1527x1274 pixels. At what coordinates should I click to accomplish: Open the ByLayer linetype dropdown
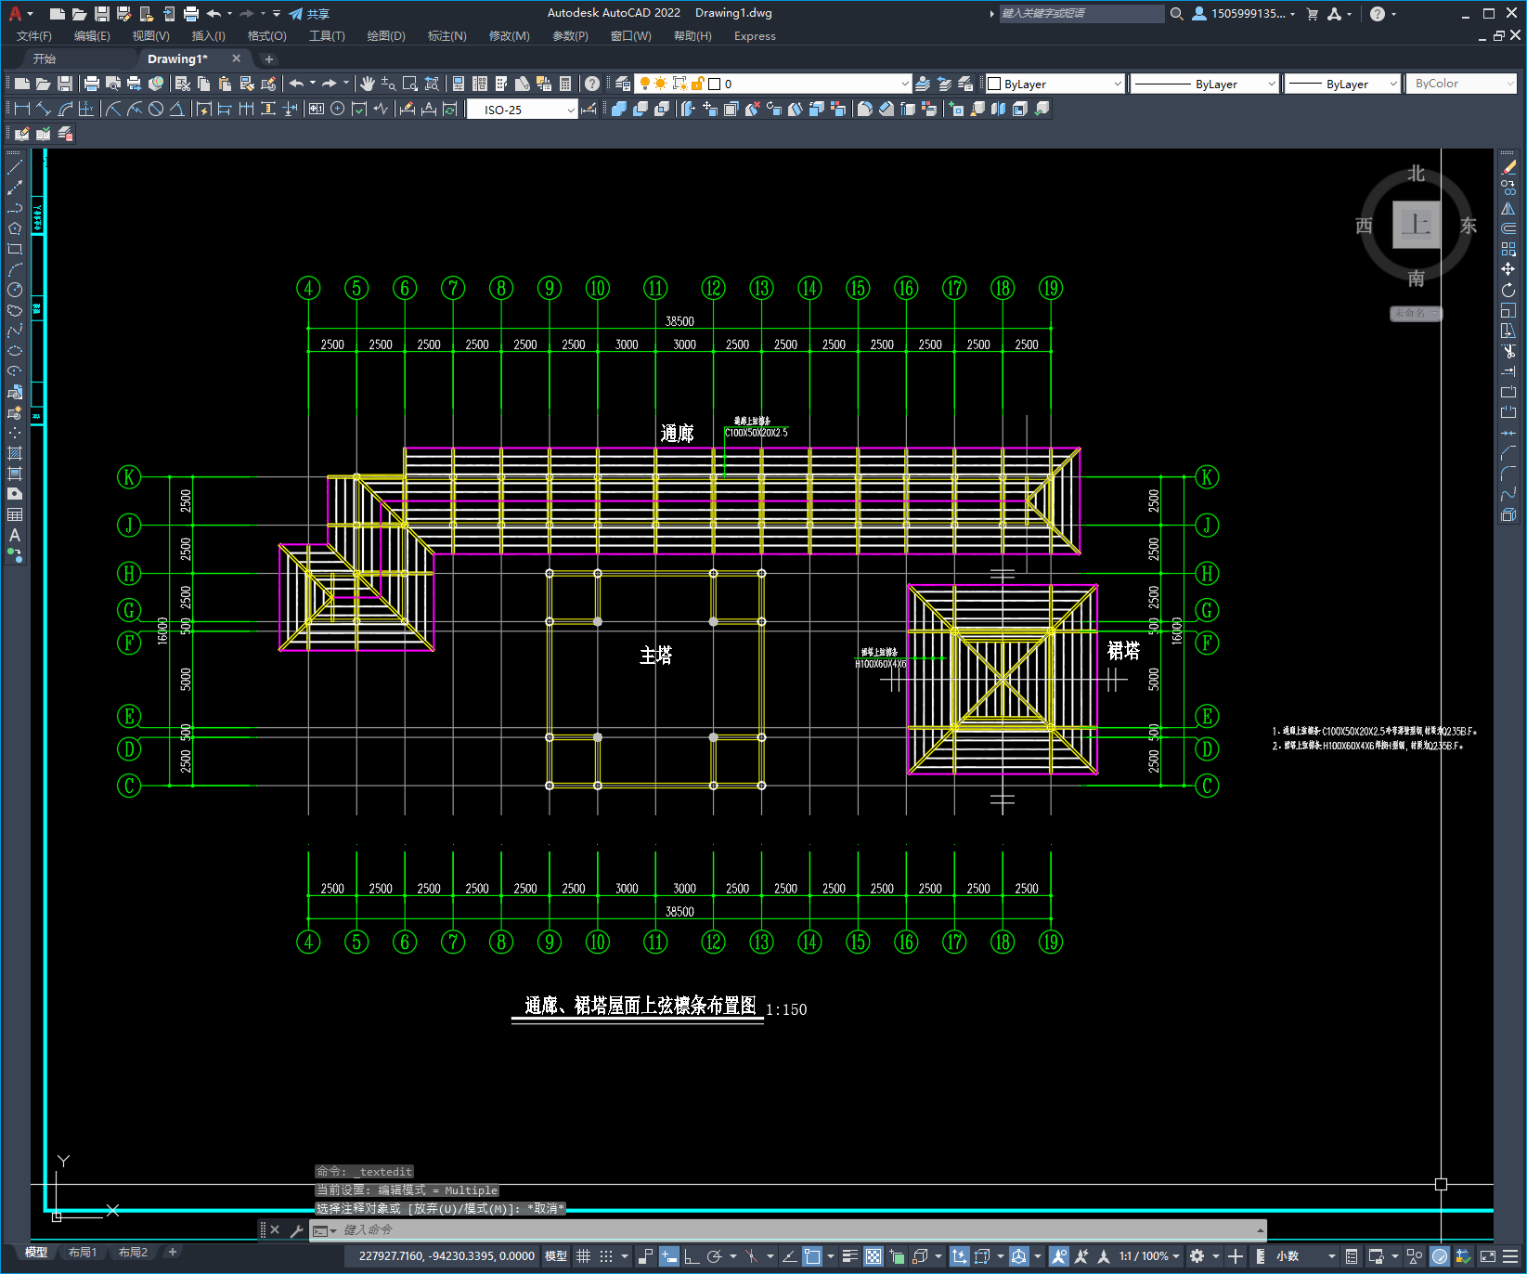tap(1205, 84)
